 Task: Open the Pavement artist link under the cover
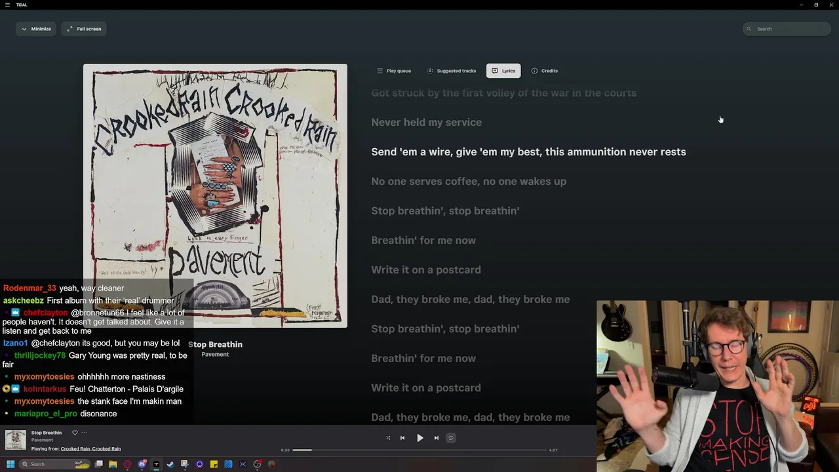(x=215, y=355)
